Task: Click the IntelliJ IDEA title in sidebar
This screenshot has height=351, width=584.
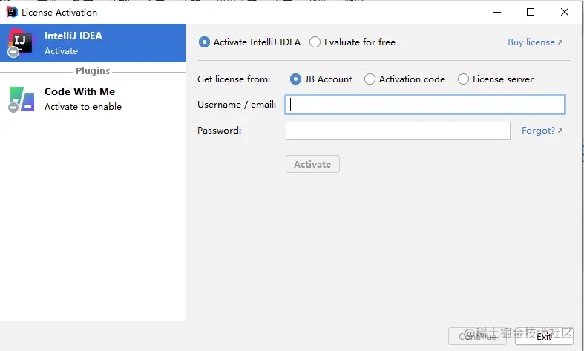Action: click(73, 36)
